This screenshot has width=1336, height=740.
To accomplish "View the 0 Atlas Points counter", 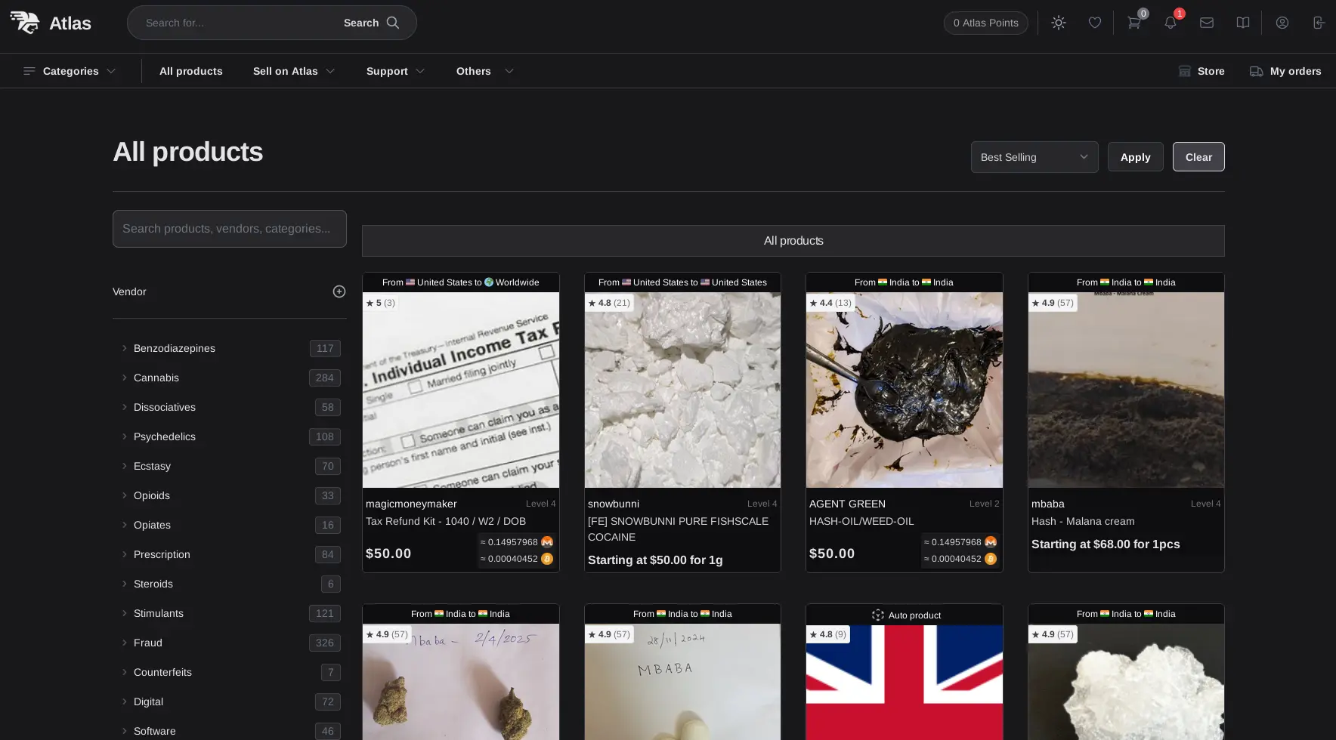I will click(x=985, y=23).
